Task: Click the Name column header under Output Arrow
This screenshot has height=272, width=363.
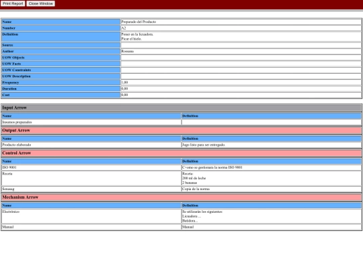Action: pyautogui.click(x=91, y=138)
